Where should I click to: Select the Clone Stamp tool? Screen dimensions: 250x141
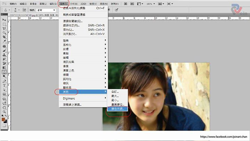pyautogui.click(x=4, y=55)
